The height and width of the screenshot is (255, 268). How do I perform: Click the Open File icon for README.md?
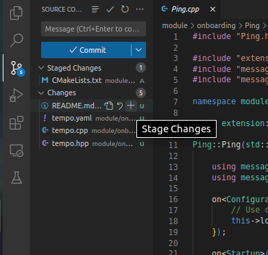coord(109,106)
